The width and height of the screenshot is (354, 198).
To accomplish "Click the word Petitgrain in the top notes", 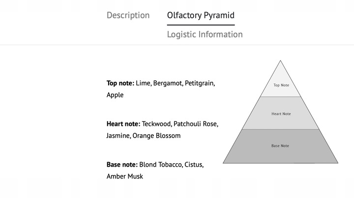I will point(200,83).
